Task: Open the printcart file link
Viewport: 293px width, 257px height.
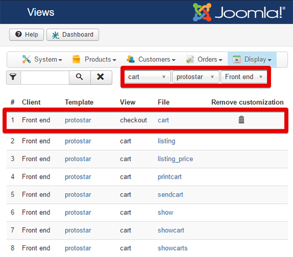Action: click(169, 177)
